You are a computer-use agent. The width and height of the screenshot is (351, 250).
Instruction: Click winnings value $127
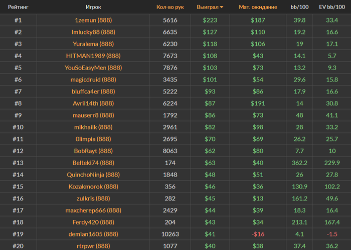[x=210, y=32]
